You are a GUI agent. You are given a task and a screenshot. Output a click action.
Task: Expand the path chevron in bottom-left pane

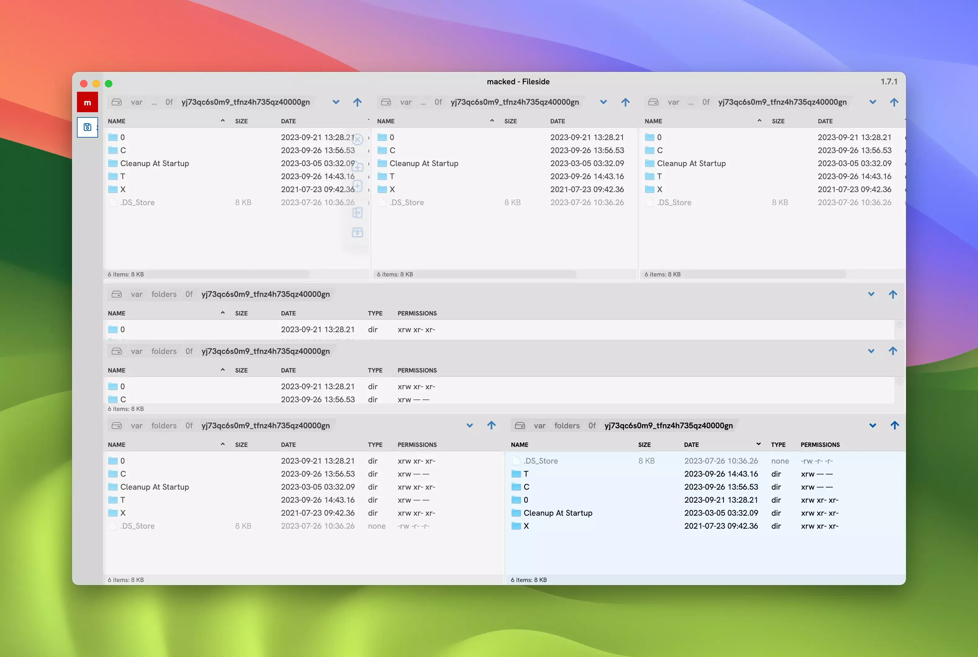click(470, 425)
